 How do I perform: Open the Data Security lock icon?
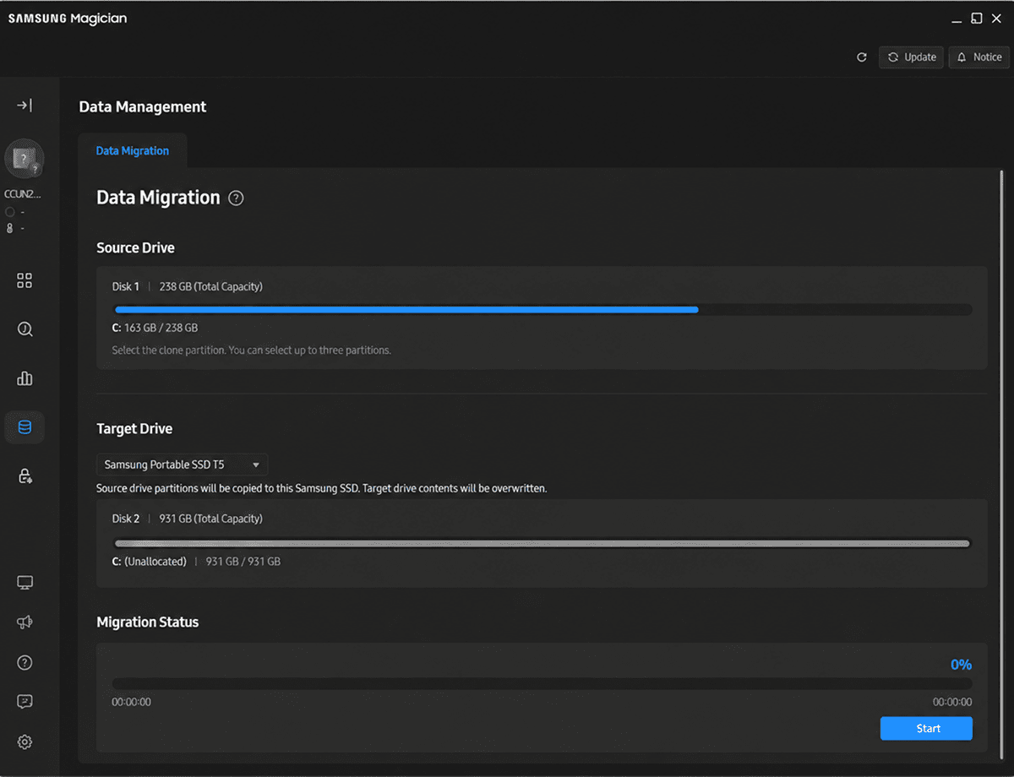point(25,476)
